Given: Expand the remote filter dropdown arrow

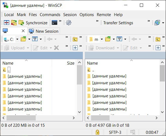Looking at the screenshot, I should coord(125,39).
